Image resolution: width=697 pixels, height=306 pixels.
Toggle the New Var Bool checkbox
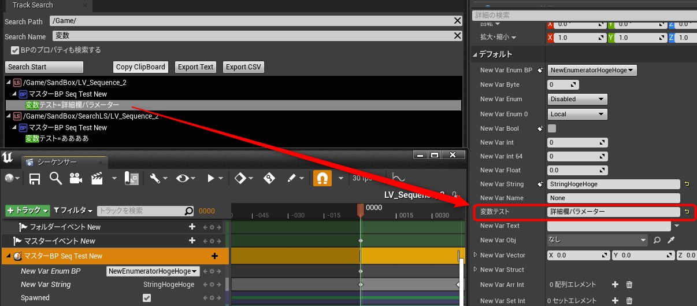pyautogui.click(x=552, y=128)
